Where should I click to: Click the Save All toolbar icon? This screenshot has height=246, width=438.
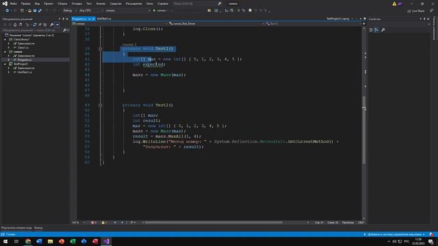point(40,11)
